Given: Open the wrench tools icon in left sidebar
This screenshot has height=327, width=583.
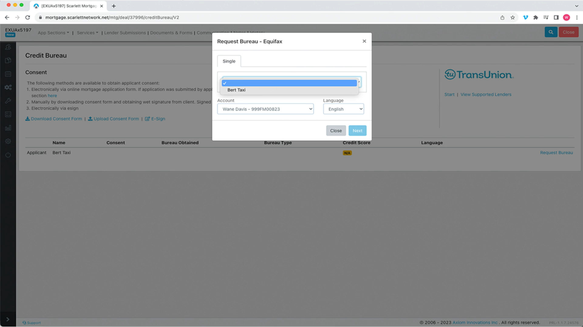Looking at the screenshot, I should point(8,101).
